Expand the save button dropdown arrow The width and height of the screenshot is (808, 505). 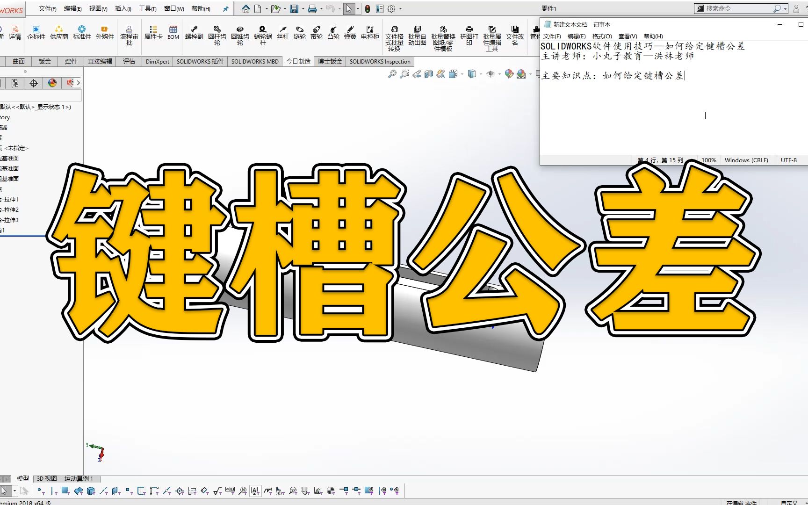click(302, 8)
